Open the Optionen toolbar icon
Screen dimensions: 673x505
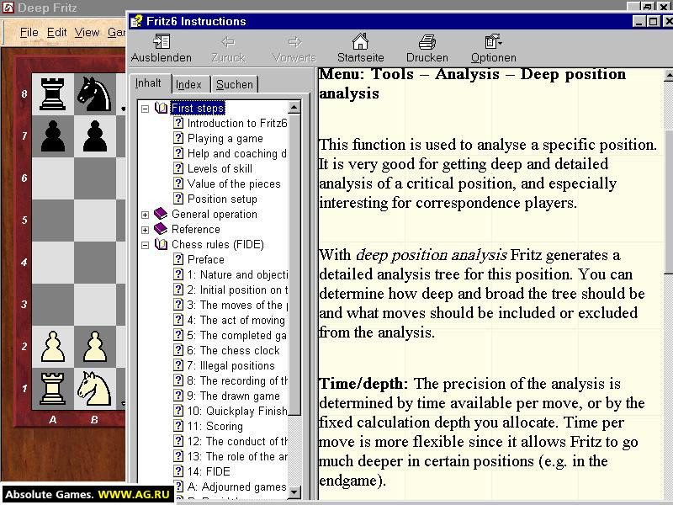tap(493, 41)
